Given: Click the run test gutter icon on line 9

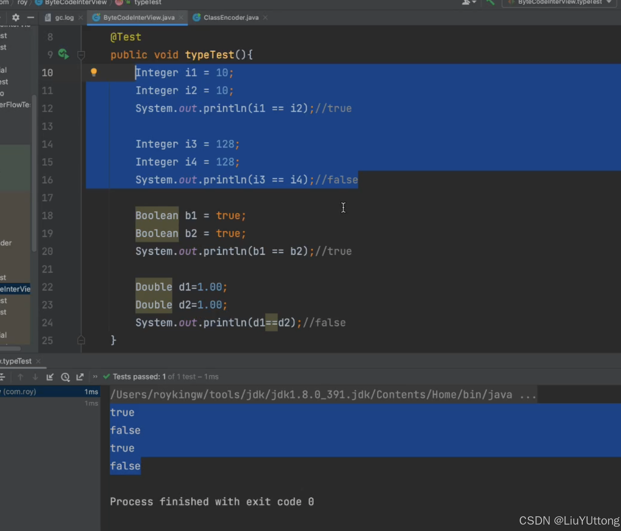Looking at the screenshot, I should (64, 54).
